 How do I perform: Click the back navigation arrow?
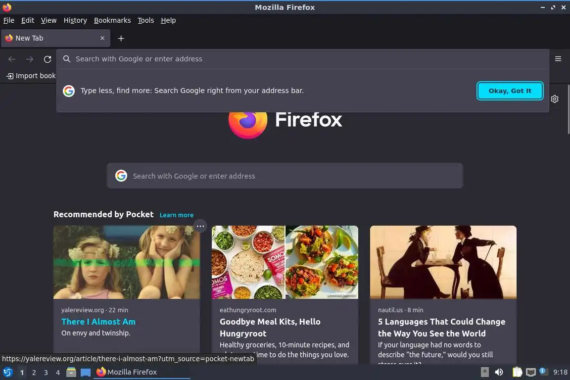point(12,59)
